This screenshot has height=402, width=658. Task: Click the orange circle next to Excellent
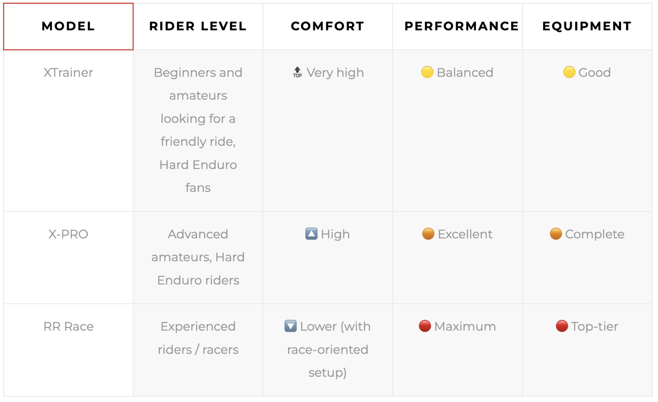[428, 234]
